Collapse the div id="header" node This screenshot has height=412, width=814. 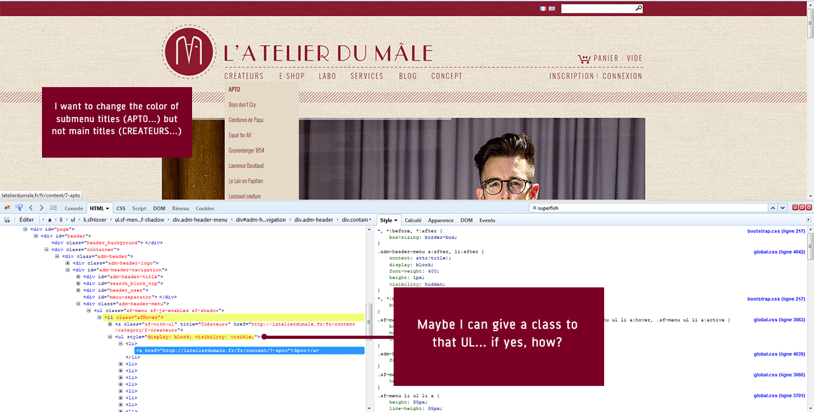click(36, 236)
